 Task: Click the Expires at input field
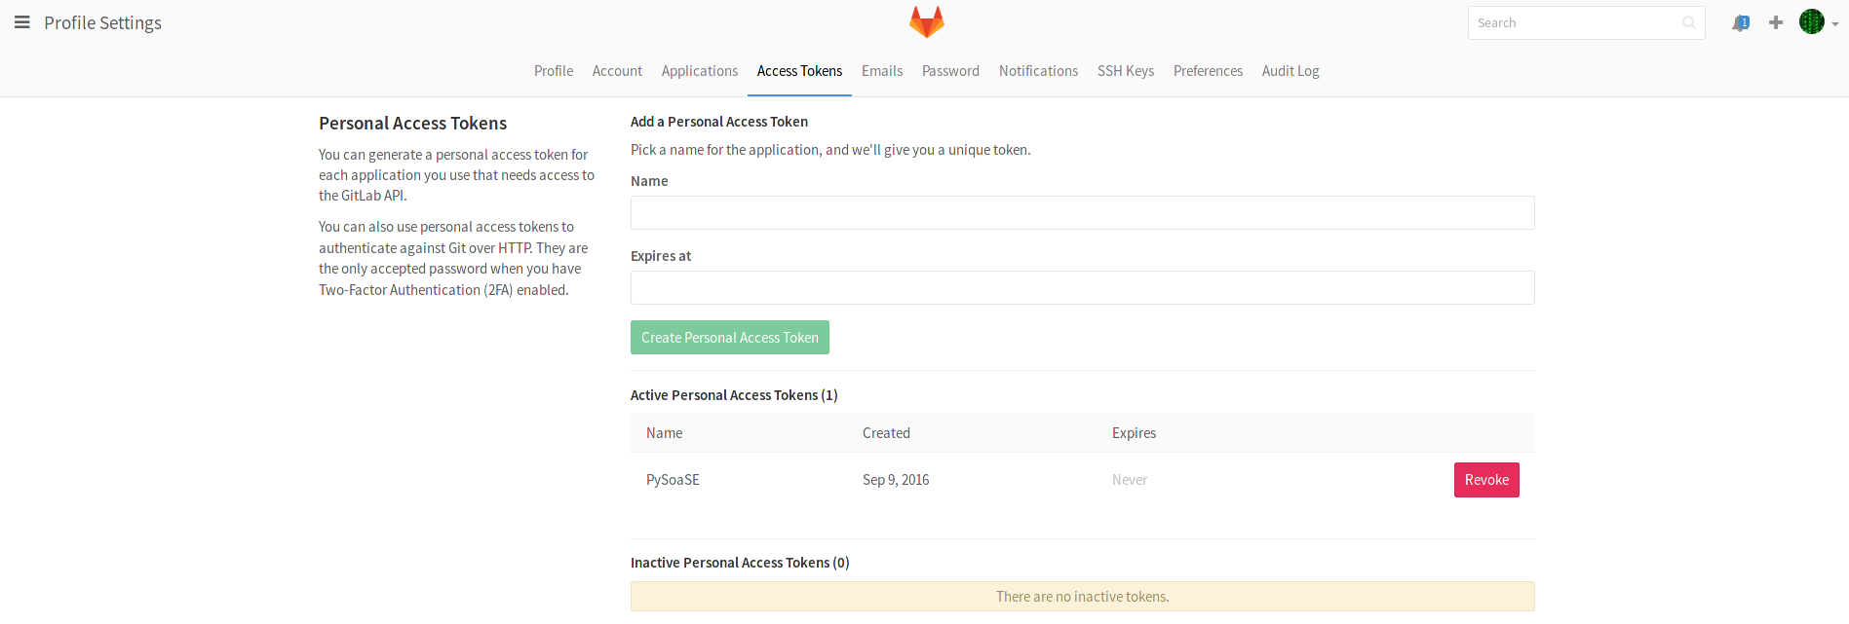(1082, 287)
